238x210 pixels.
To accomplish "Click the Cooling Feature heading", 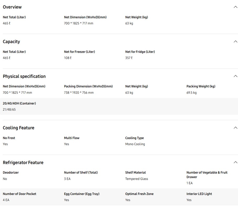I will [18, 128].
